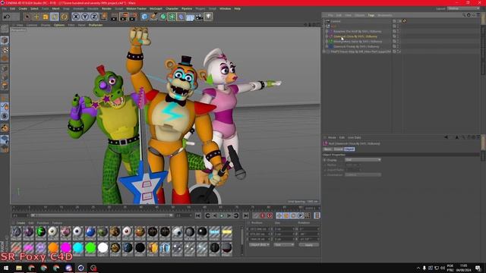Select the Live Selection tool

[27, 17]
